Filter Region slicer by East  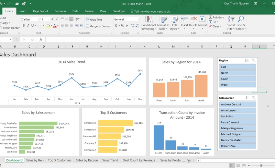[x=237, y=67]
